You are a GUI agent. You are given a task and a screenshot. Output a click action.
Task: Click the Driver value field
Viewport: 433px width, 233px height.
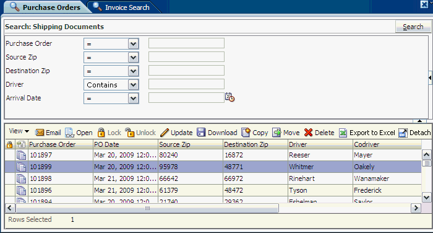coord(186,84)
